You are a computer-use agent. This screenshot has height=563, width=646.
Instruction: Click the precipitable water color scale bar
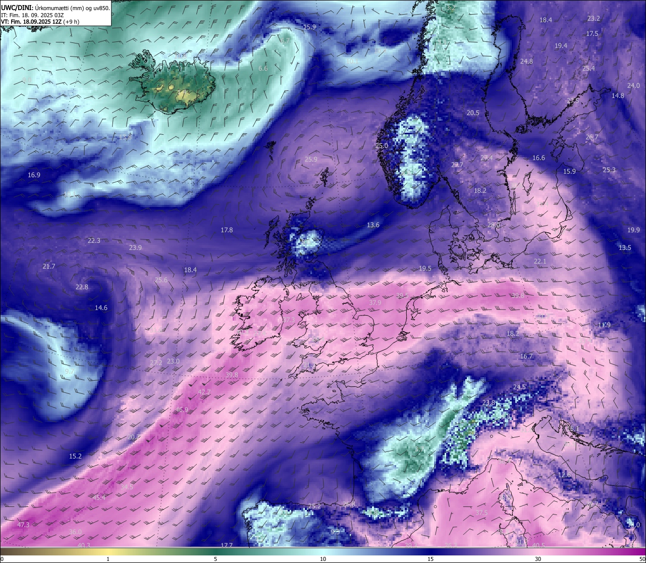(323, 551)
